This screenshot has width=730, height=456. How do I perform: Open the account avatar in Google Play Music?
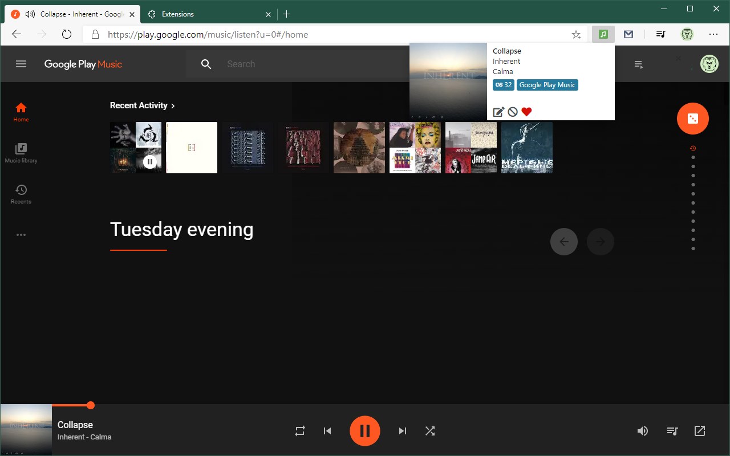(709, 64)
